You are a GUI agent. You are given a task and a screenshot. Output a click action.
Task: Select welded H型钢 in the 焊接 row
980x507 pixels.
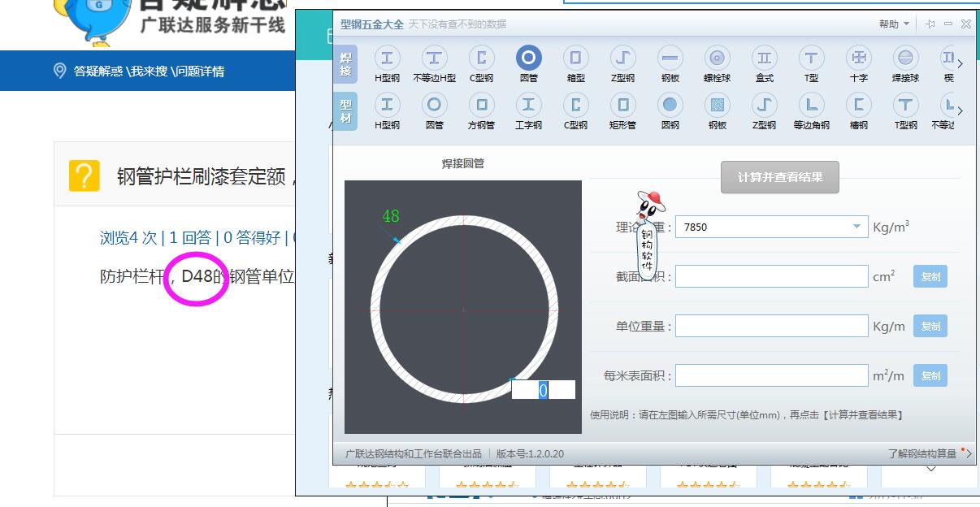point(388,64)
